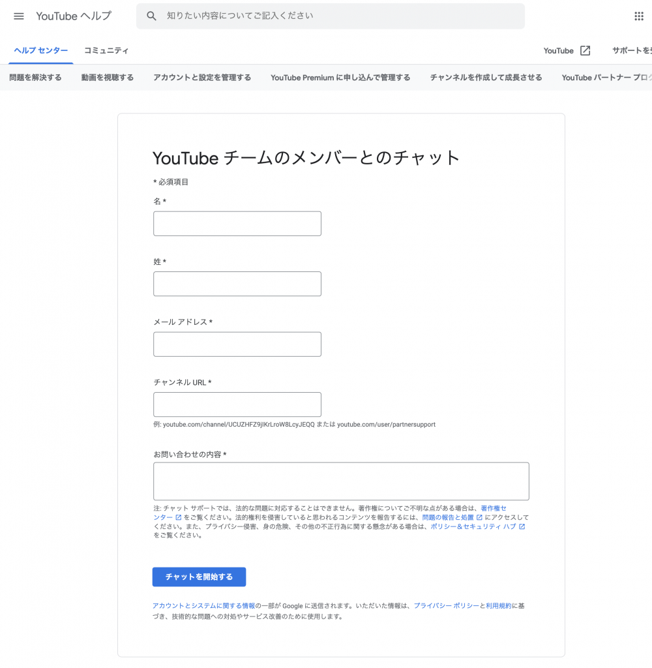The image size is (652, 668).
Task: Open the hamburger main menu
Action: [19, 16]
